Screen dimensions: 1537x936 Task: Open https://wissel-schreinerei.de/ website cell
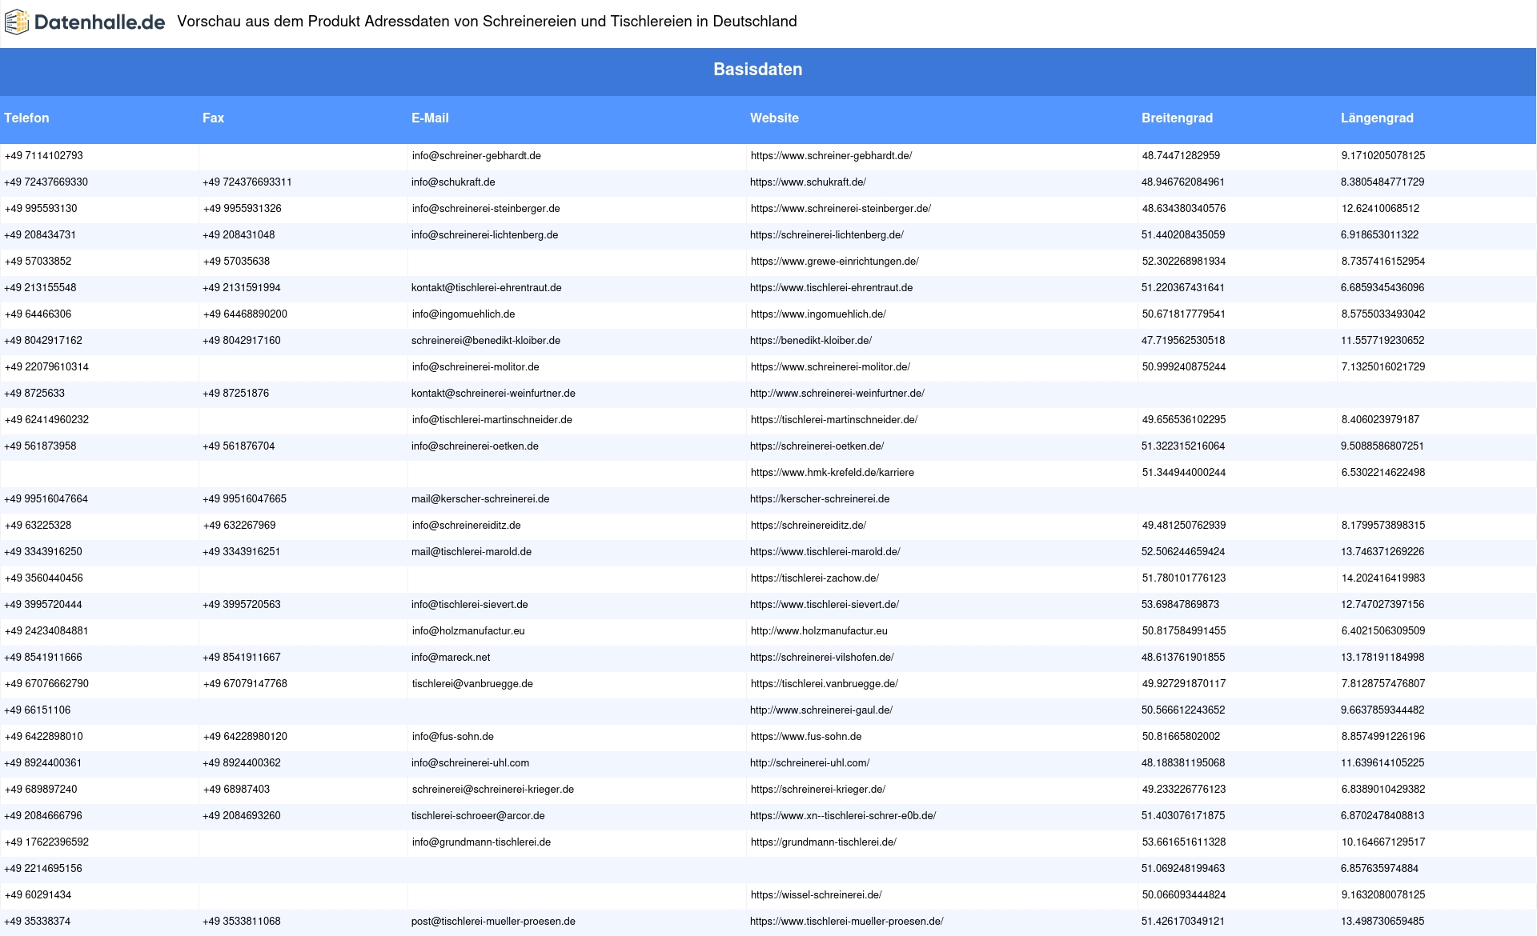(x=816, y=895)
